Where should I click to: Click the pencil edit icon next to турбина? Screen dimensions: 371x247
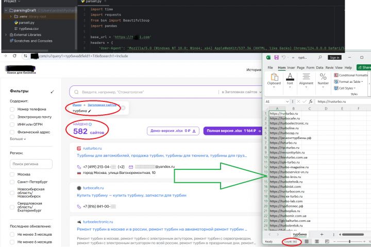(x=90, y=111)
